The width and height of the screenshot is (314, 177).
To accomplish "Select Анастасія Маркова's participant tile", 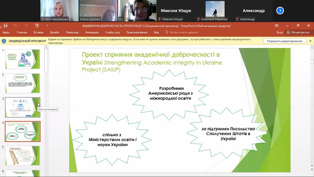I will pyautogui.click(x=215, y=11).
